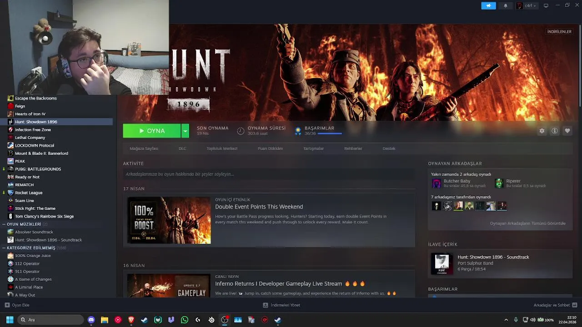Viewport: 582px width, 327px height.
Task: Open the Hunt: Showdown 1896 Soundtrack card
Action: pyautogui.click(x=500, y=263)
